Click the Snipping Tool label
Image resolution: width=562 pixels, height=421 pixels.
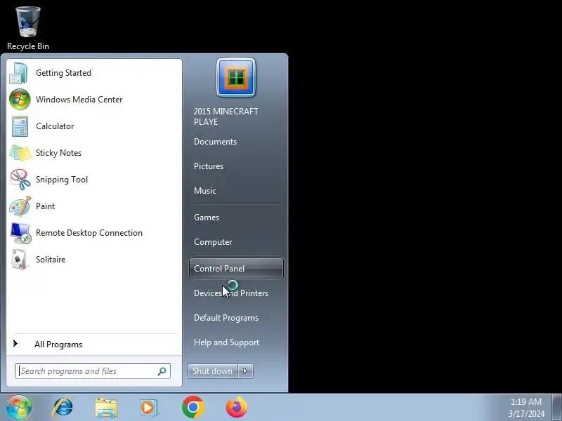click(62, 180)
